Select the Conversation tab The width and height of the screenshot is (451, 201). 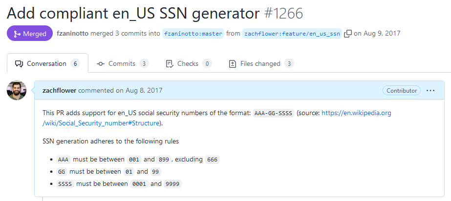tap(46, 64)
